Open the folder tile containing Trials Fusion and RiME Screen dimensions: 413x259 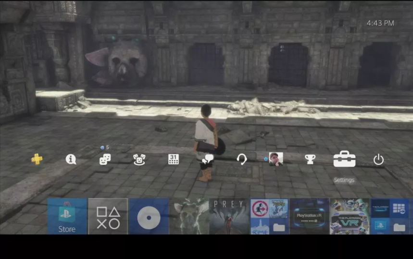tap(269, 216)
